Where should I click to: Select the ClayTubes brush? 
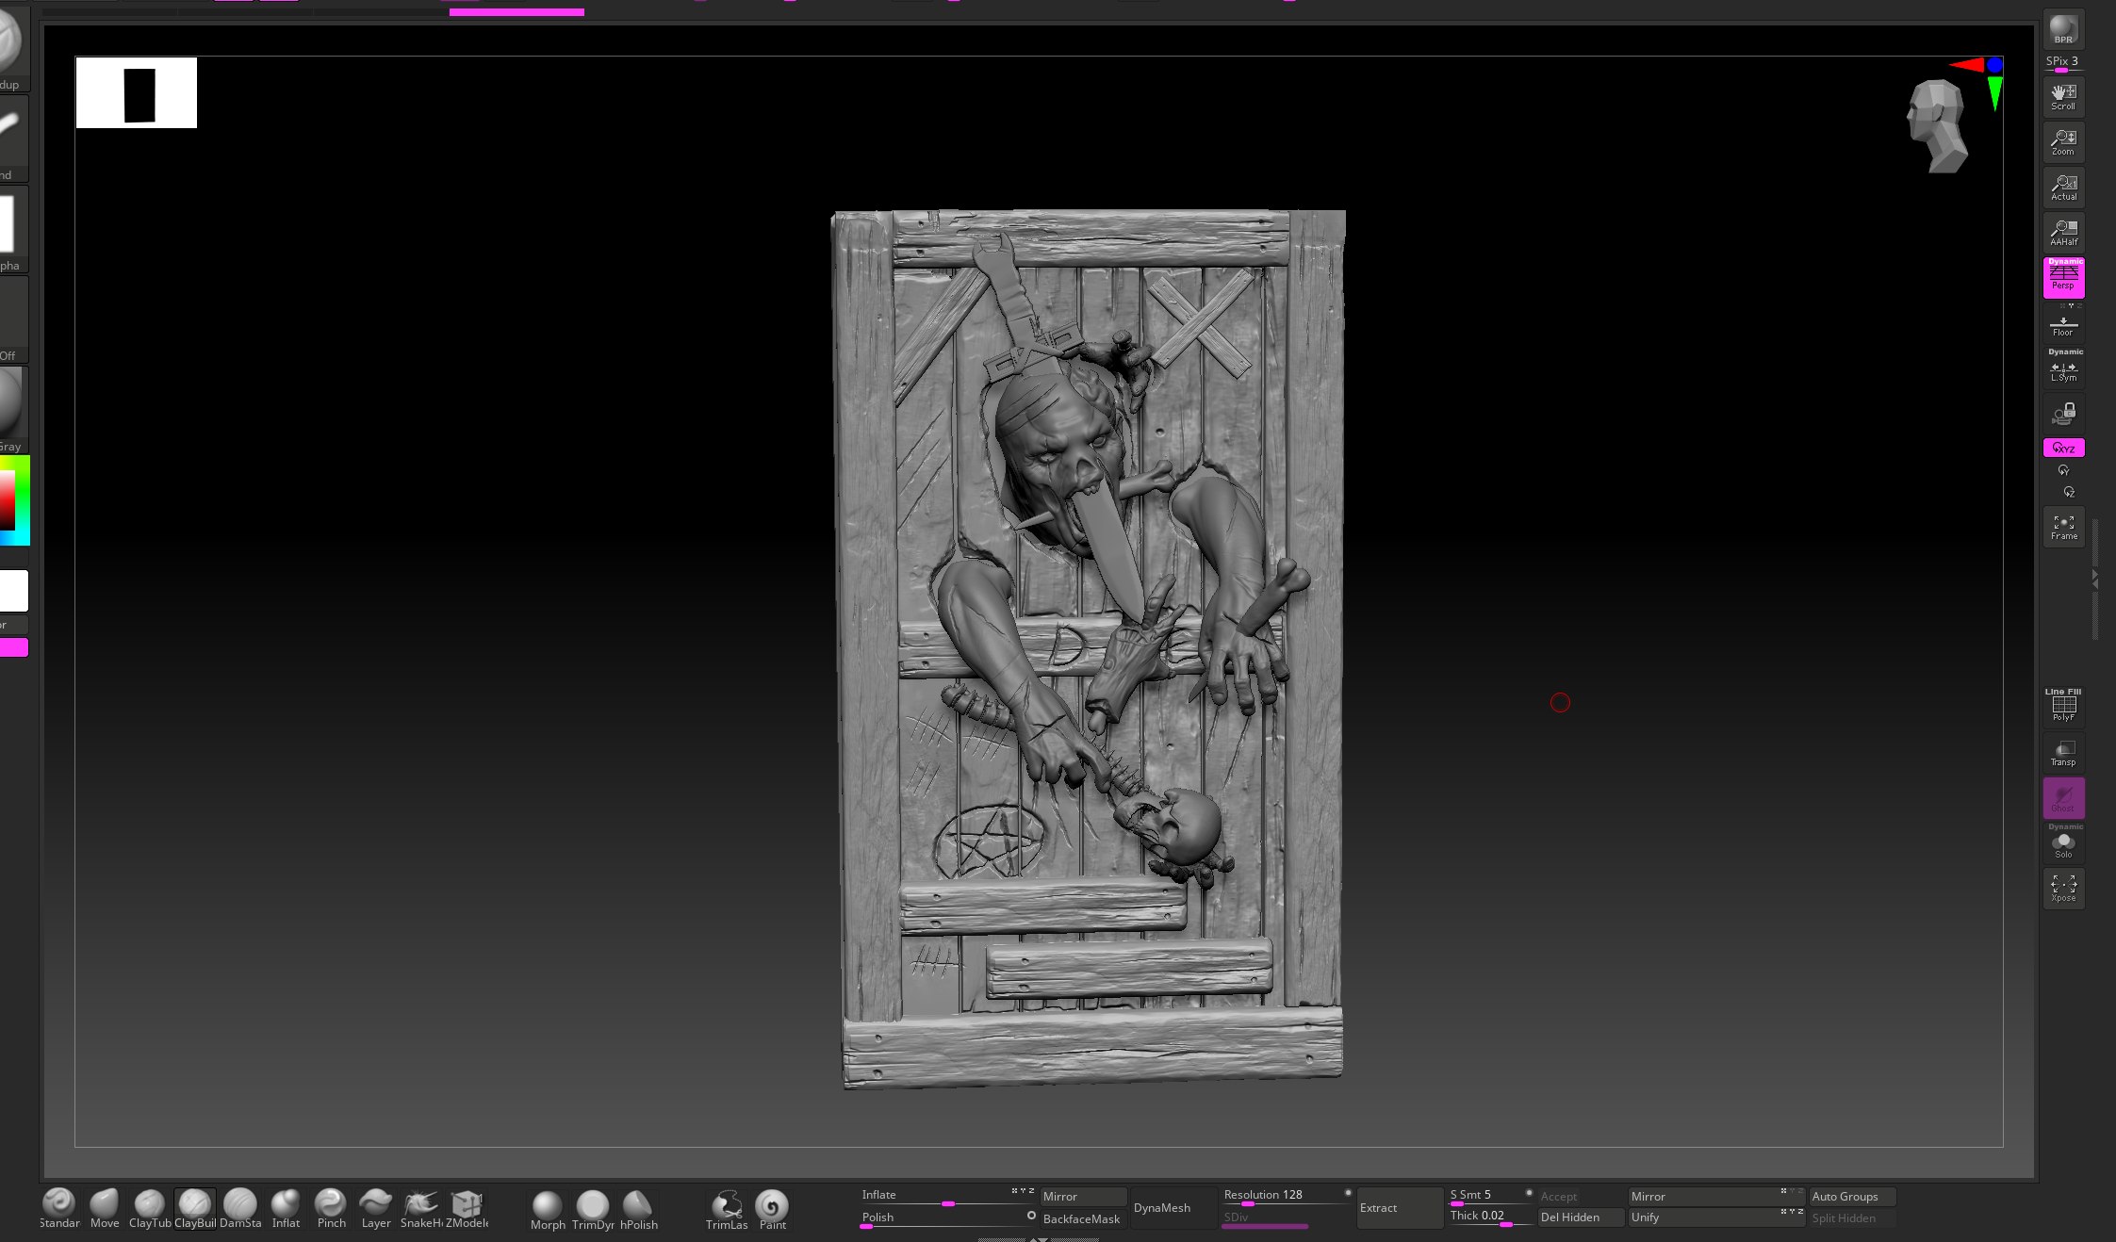pos(150,1209)
